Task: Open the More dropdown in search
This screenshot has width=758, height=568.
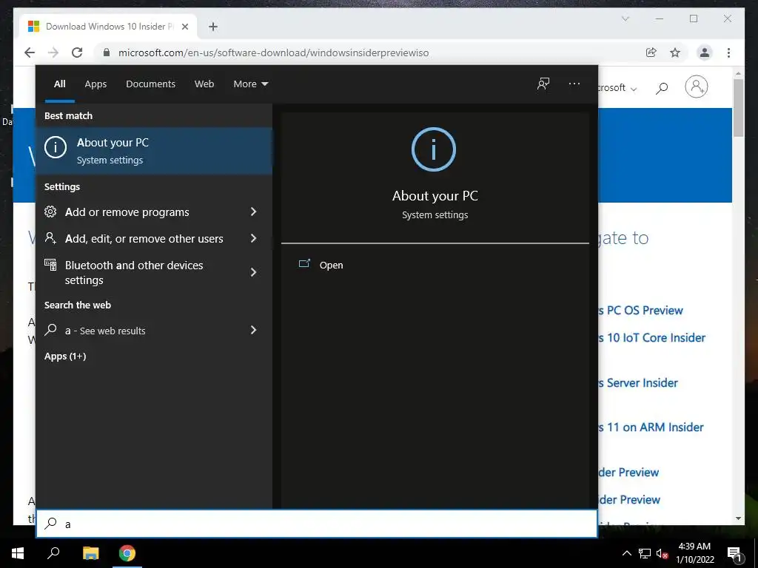Action: [x=250, y=84]
